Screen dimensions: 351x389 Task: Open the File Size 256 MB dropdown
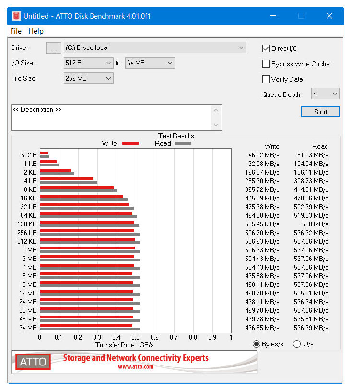click(x=88, y=78)
